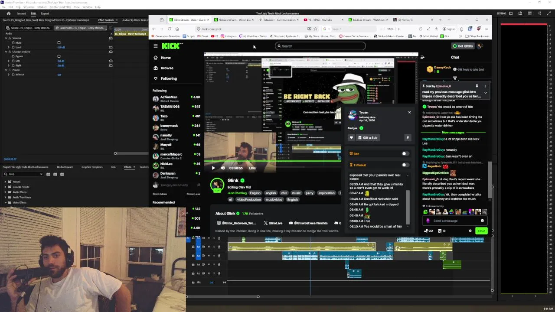Reset the Volume effect in Effect Controls

[x=111, y=38]
